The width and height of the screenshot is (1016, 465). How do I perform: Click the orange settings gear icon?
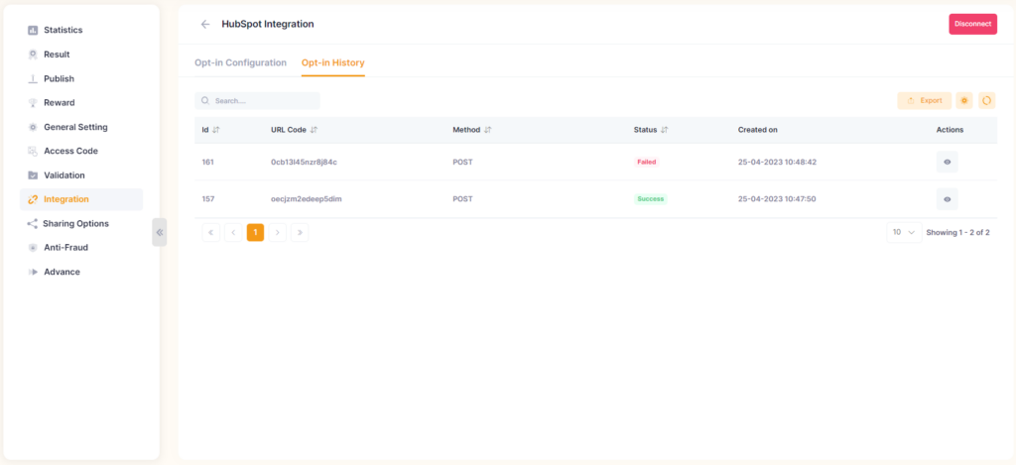(964, 100)
